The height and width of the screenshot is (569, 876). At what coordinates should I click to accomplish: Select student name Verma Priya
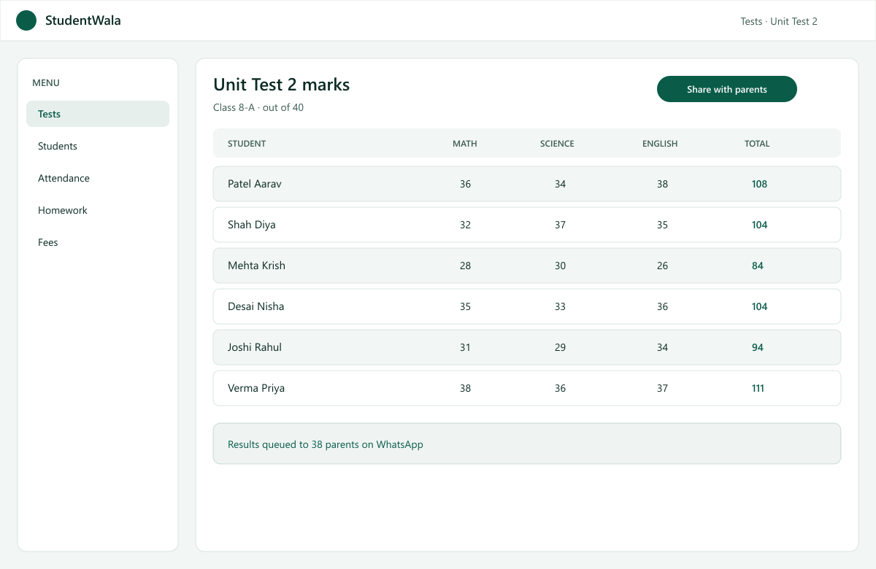[256, 388]
